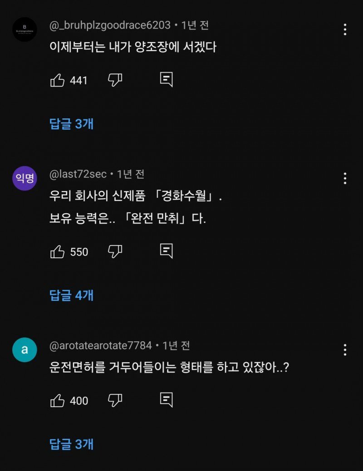Like @_bruhplzgoodrace6203's comment

[x=57, y=80]
